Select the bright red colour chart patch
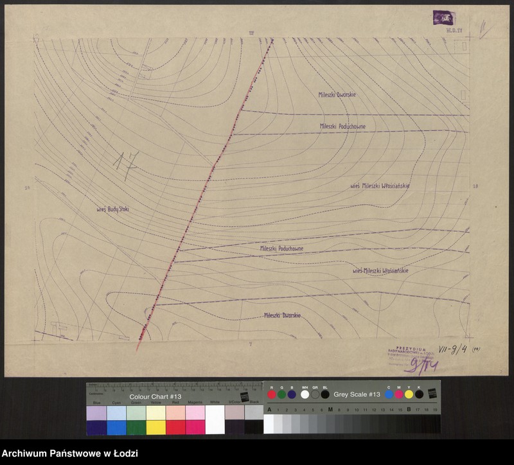Viewport: 514px width, 465px height. point(175,427)
